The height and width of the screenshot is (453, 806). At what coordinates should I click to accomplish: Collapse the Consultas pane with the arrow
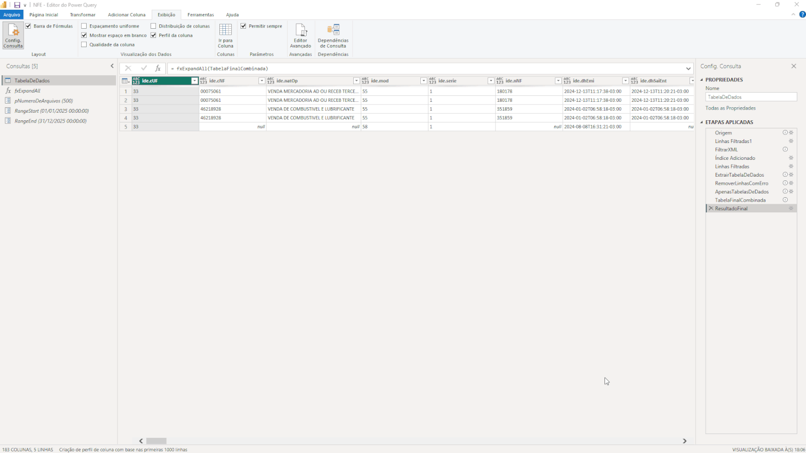[112, 66]
